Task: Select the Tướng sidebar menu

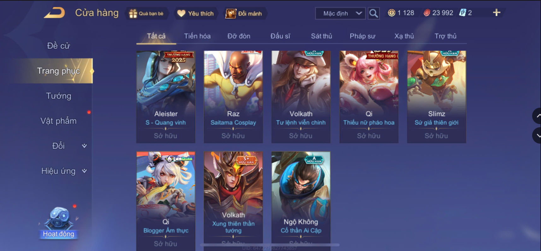Action: tap(59, 96)
